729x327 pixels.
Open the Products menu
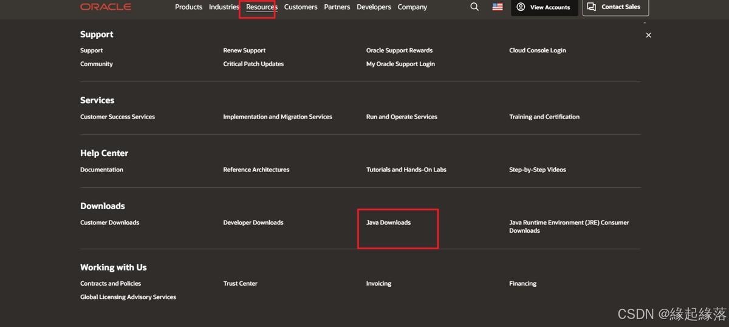click(x=188, y=7)
